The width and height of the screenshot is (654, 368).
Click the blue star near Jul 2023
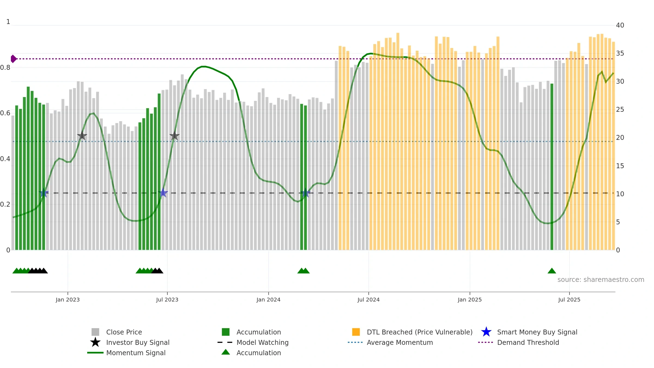[x=163, y=193]
